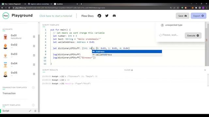Switch to the Excalidraw browser tab
Image resolution: width=209 pixels, height=117 pixels.
point(59,4)
